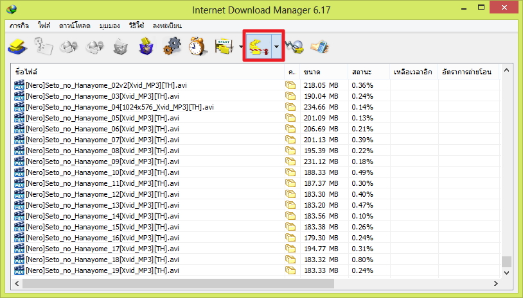Click the Delete Completed toolbar icon

pos(146,46)
